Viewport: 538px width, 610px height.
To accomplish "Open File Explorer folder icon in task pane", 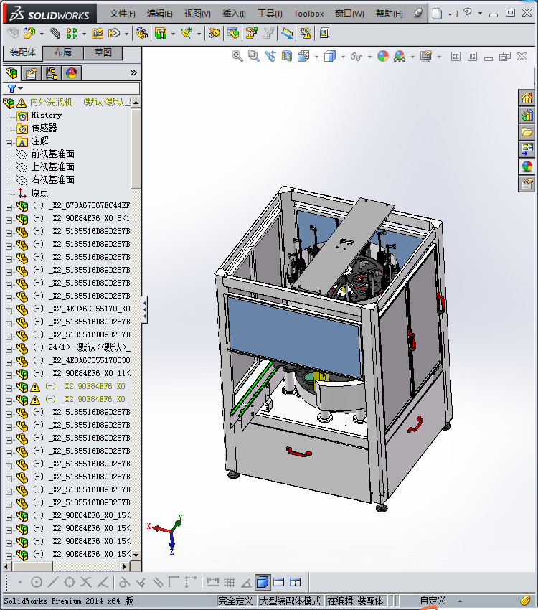I will (527, 132).
